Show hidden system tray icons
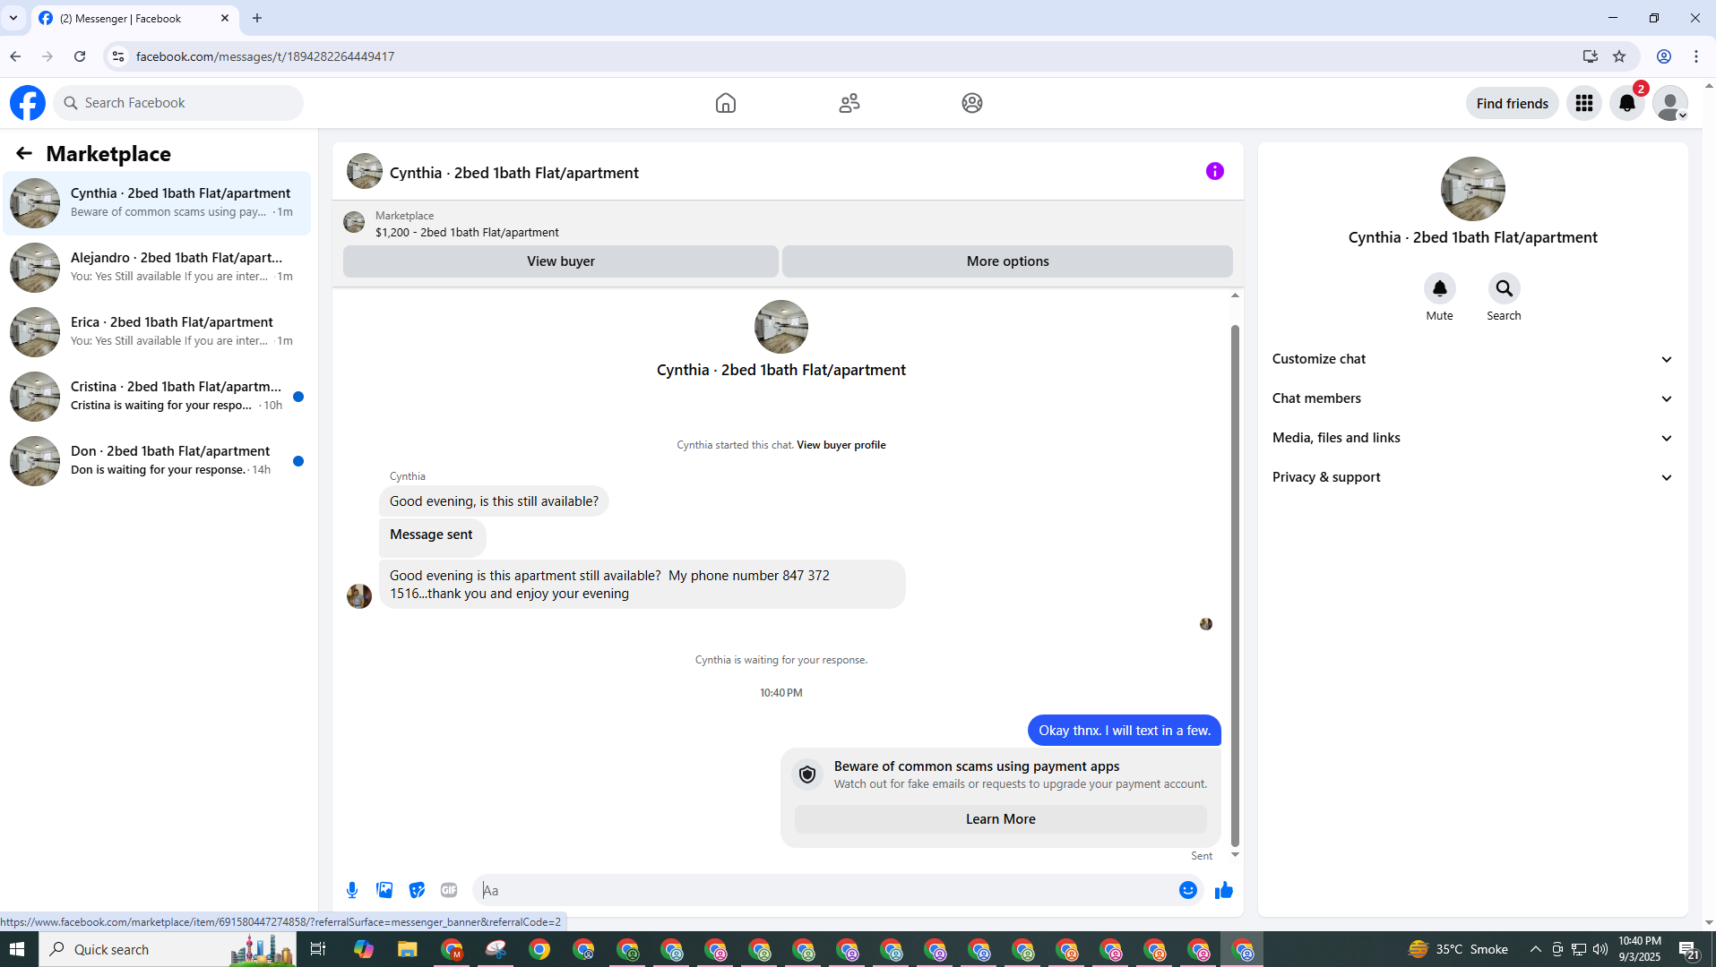 [x=1536, y=949]
